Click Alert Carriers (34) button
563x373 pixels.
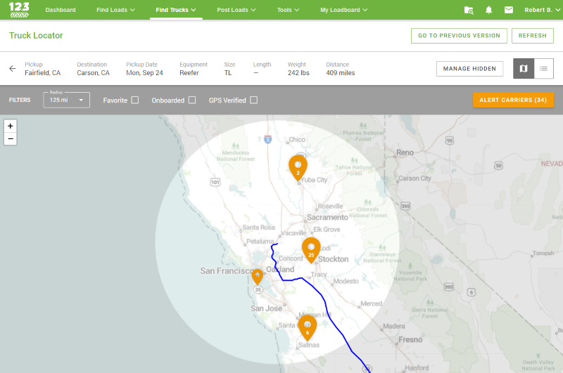pyautogui.click(x=513, y=100)
